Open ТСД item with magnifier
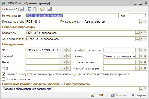Image resolution: width=149 pixels, height=99 pixels. [x=68, y=68]
